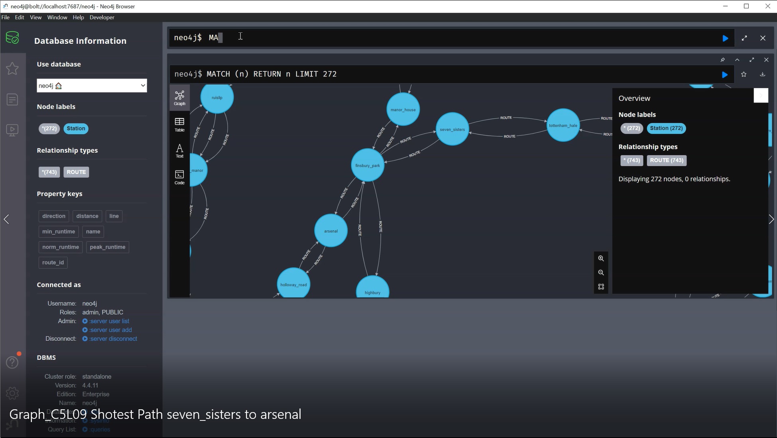777x438 pixels.
Task: Save the query to favorites
Action: 744,75
